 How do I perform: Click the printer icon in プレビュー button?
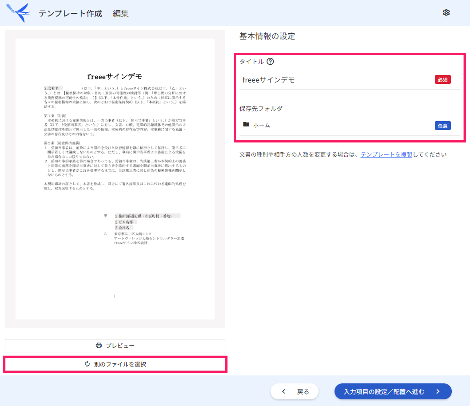(99, 345)
